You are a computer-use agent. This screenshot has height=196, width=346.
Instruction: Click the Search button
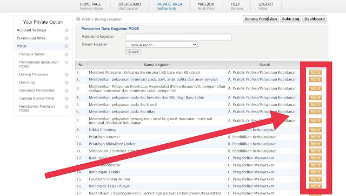[133, 52]
